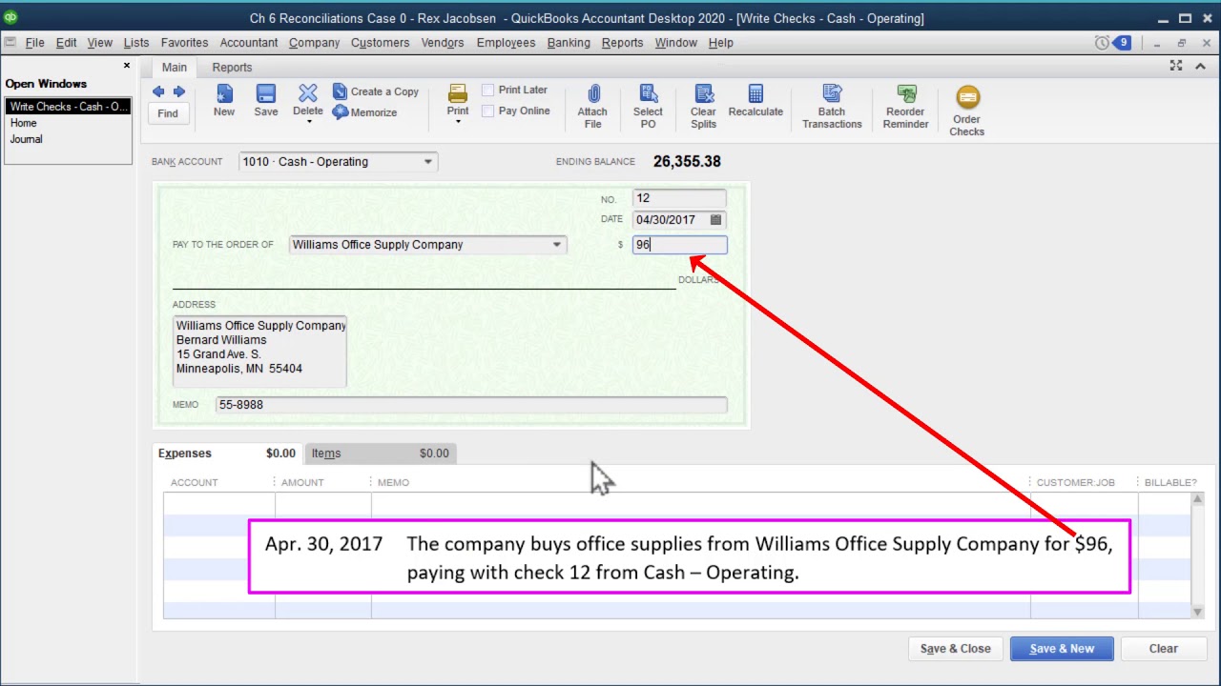This screenshot has height=686, width=1221.
Task: Click the Customer:Job column header
Action: (x=1075, y=483)
